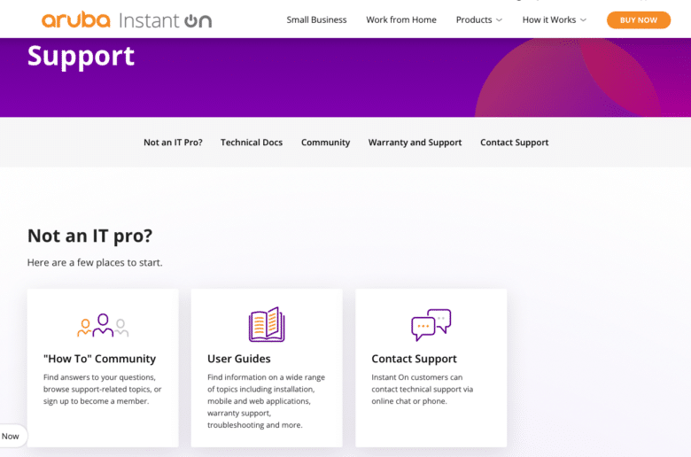This screenshot has height=457, width=691.
Task: Open the Work from Home menu item
Action: pos(401,19)
